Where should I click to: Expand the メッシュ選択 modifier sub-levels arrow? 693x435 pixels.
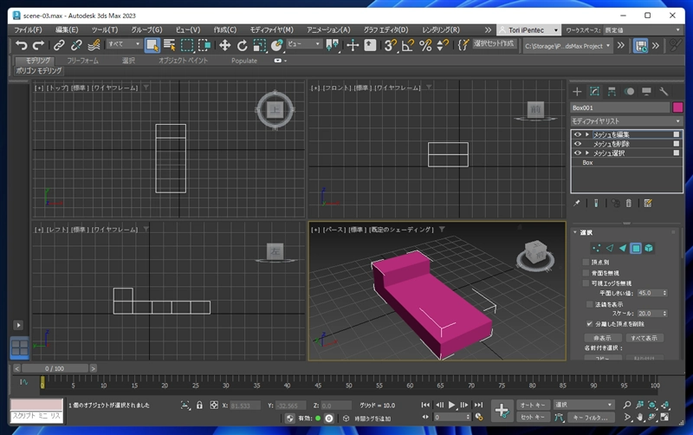(587, 153)
